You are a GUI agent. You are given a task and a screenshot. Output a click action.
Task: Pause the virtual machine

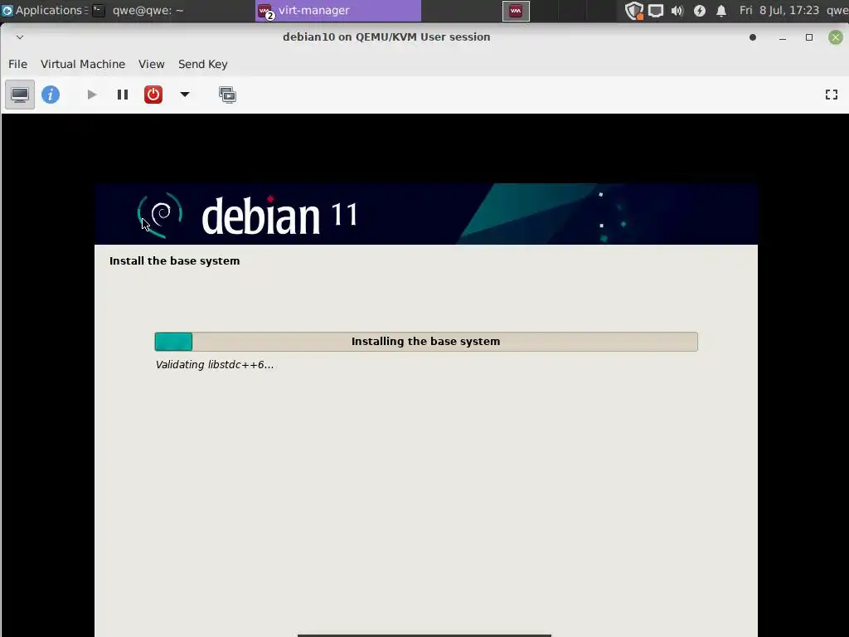click(x=123, y=95)
